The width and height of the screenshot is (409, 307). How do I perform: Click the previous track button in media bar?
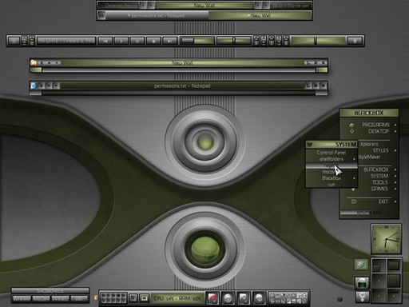tap(105, 41)
